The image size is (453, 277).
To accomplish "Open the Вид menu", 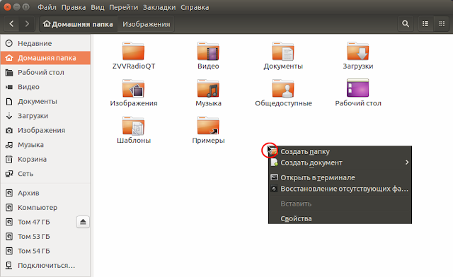I will [x=98, y=7].
